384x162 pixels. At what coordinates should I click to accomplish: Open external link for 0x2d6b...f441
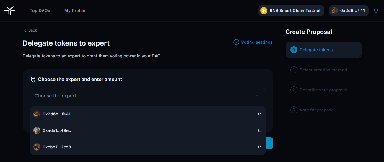click(260, 114)
